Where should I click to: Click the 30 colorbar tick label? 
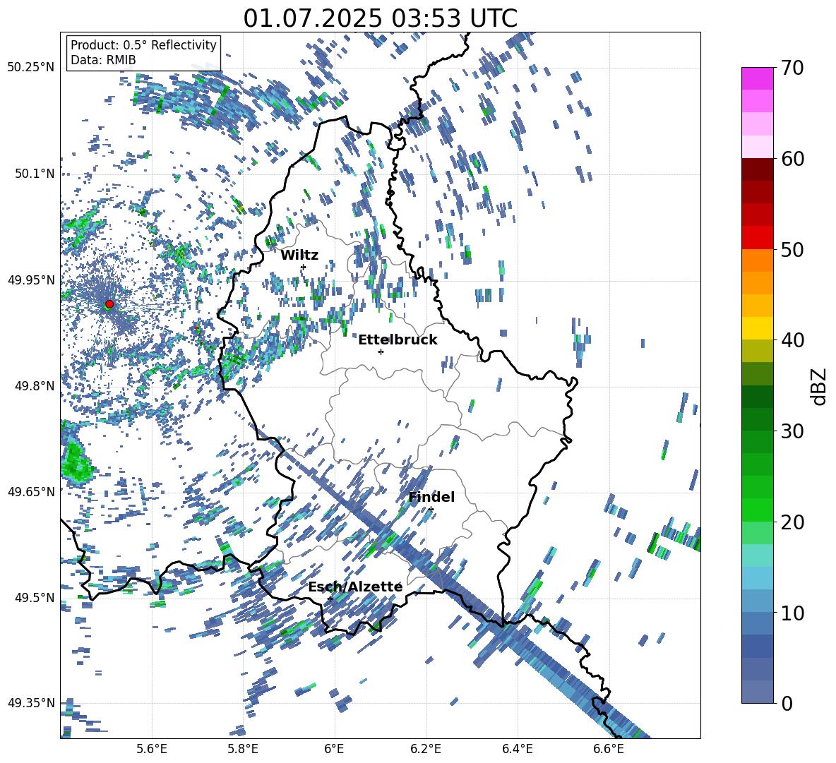792,431
